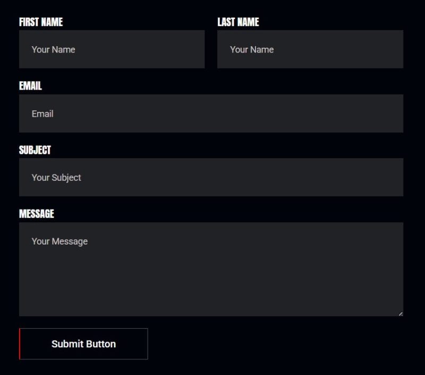The height and width of the screenshot is (375, 425).
Task: Click the First Name input field
Action: (112, 49)
